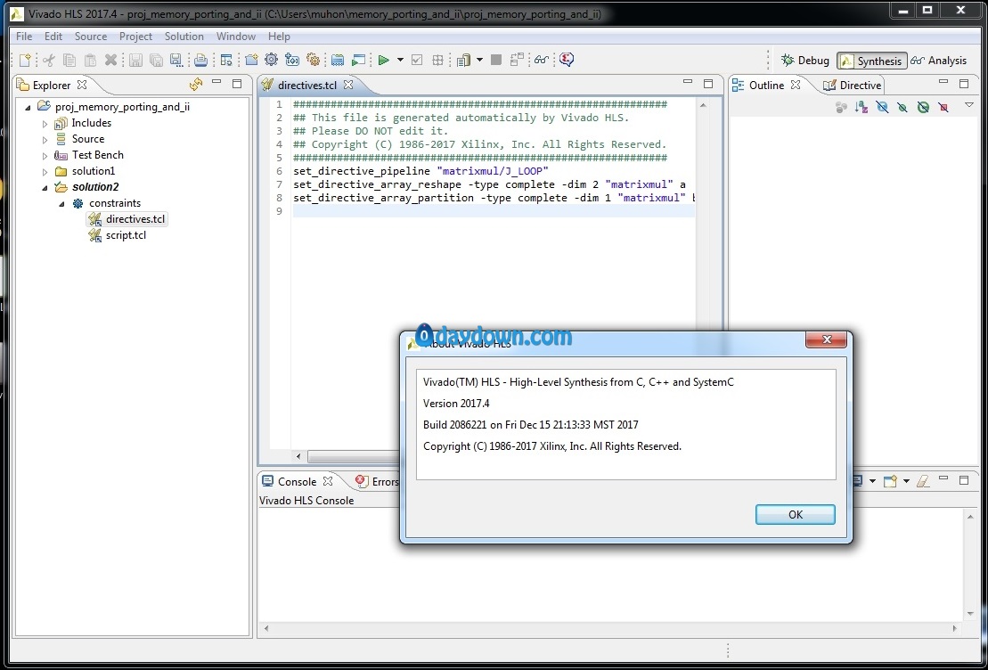
Task: Open Project Settings gear icon
Action: (x=272, y=60)
